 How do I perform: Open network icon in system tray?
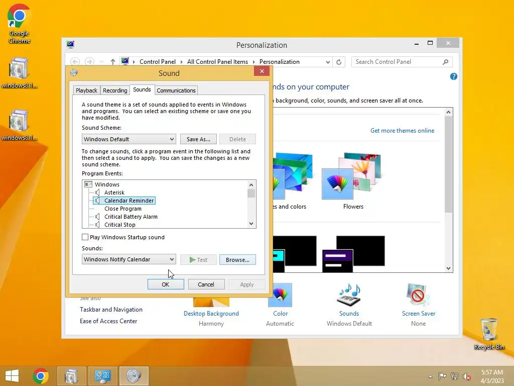(x=454, y=376)
